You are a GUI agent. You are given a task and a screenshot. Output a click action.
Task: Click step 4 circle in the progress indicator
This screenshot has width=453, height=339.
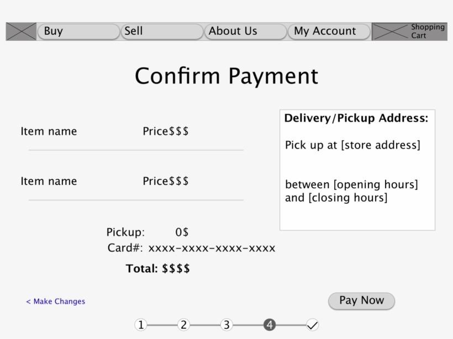click(270, 325)
